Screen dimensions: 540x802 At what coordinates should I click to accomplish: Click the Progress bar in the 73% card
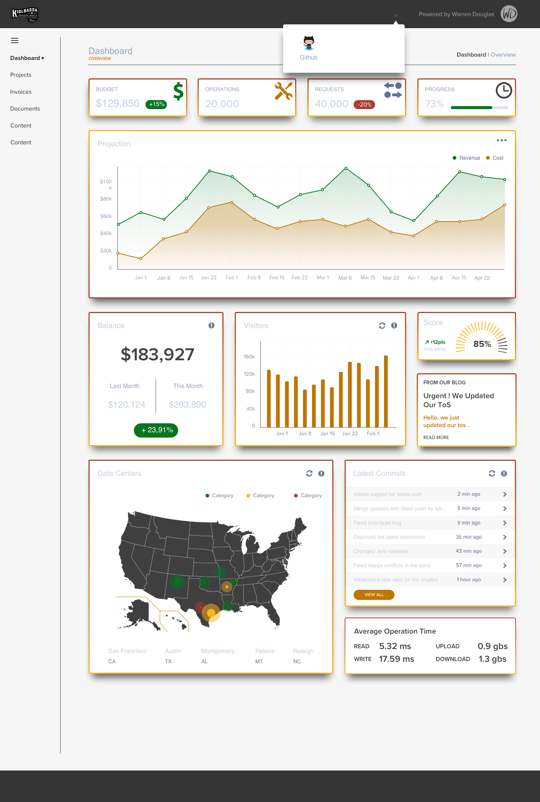tap(480, 108)
